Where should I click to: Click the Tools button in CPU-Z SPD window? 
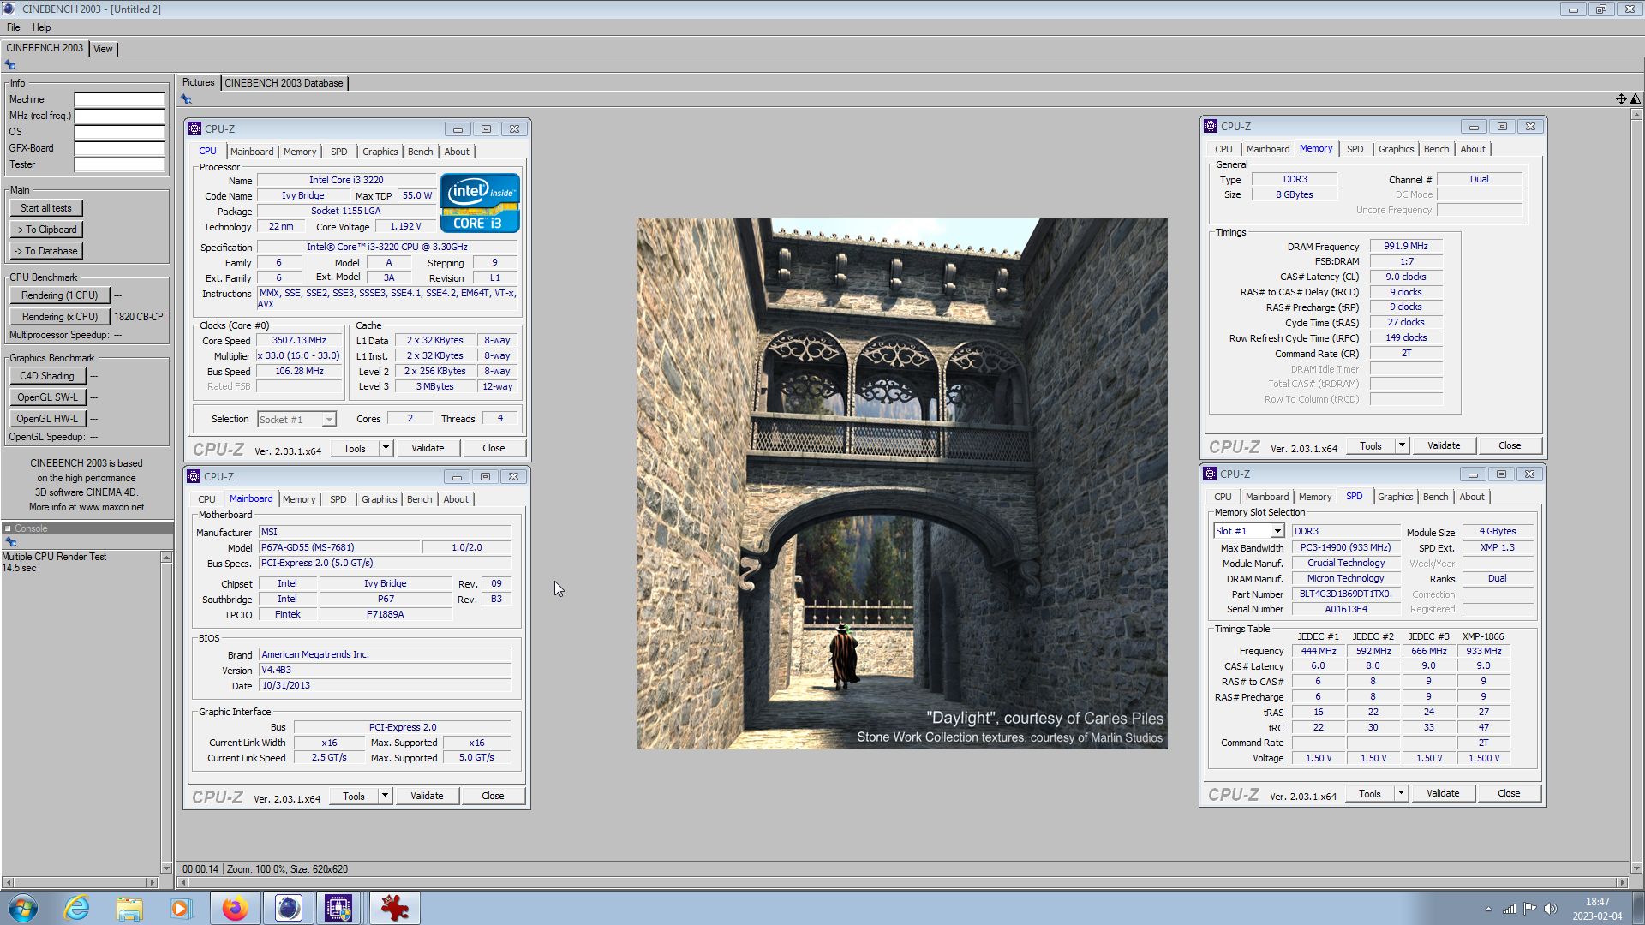click(x=1370, y=793)
